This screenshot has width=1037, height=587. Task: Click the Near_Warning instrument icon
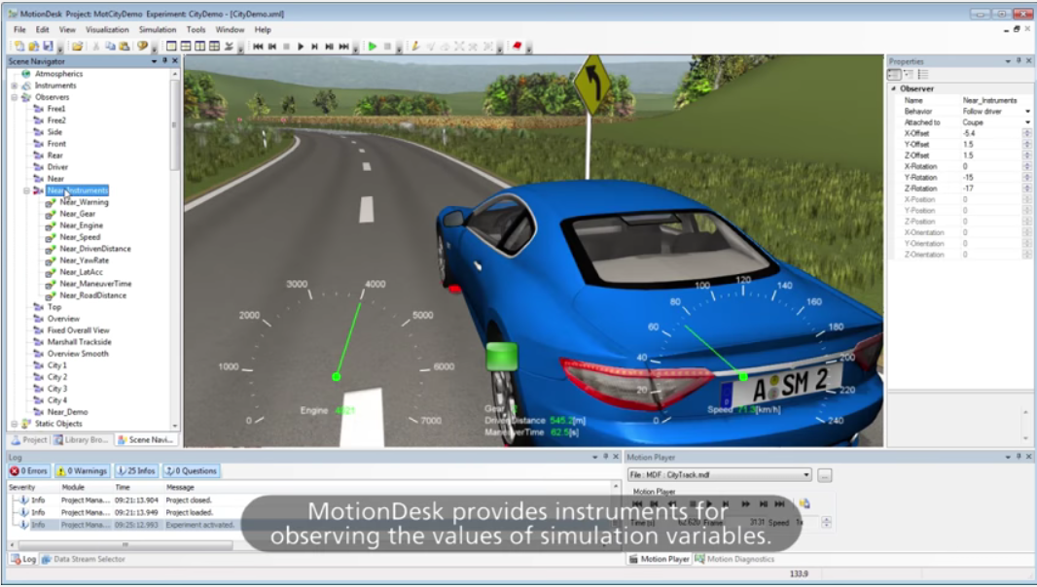(x=51, y=203)
